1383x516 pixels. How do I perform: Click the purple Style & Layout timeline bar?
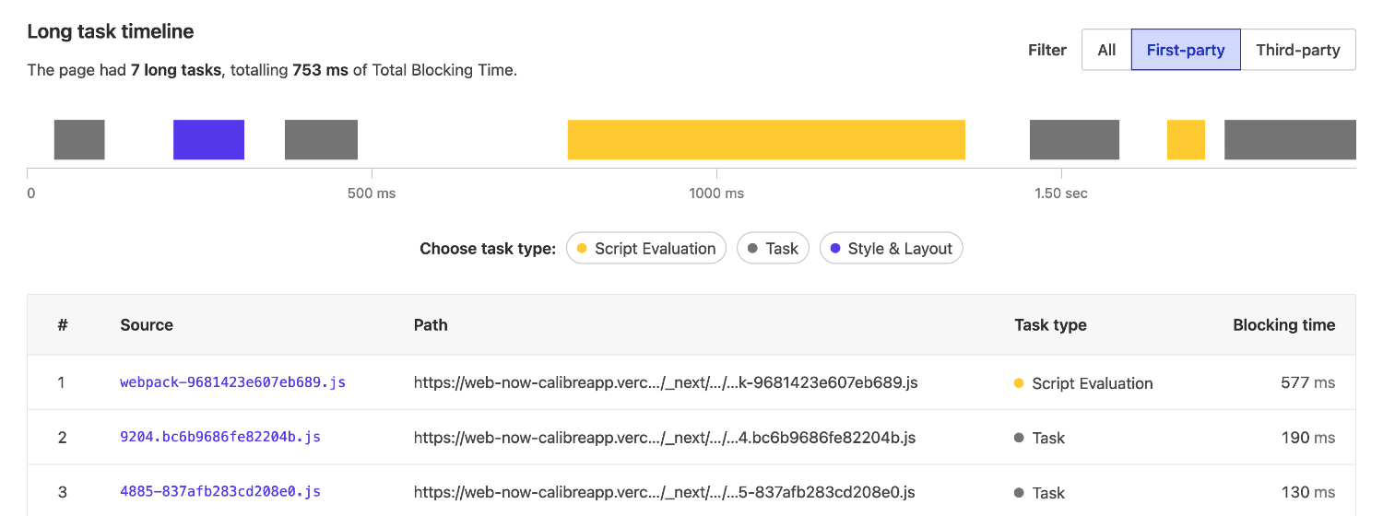pos(208,140)
